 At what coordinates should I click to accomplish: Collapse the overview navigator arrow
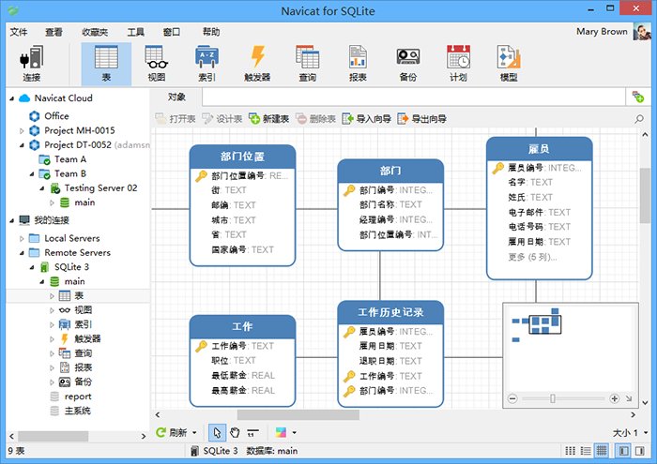click(x=629, y=398)
